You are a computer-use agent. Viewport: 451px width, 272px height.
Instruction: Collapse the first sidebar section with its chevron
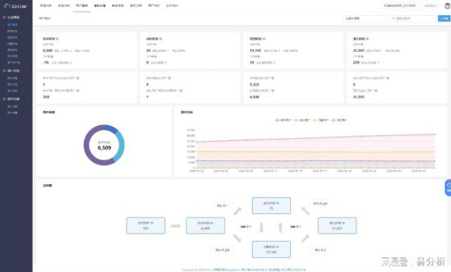pos(28,17)
